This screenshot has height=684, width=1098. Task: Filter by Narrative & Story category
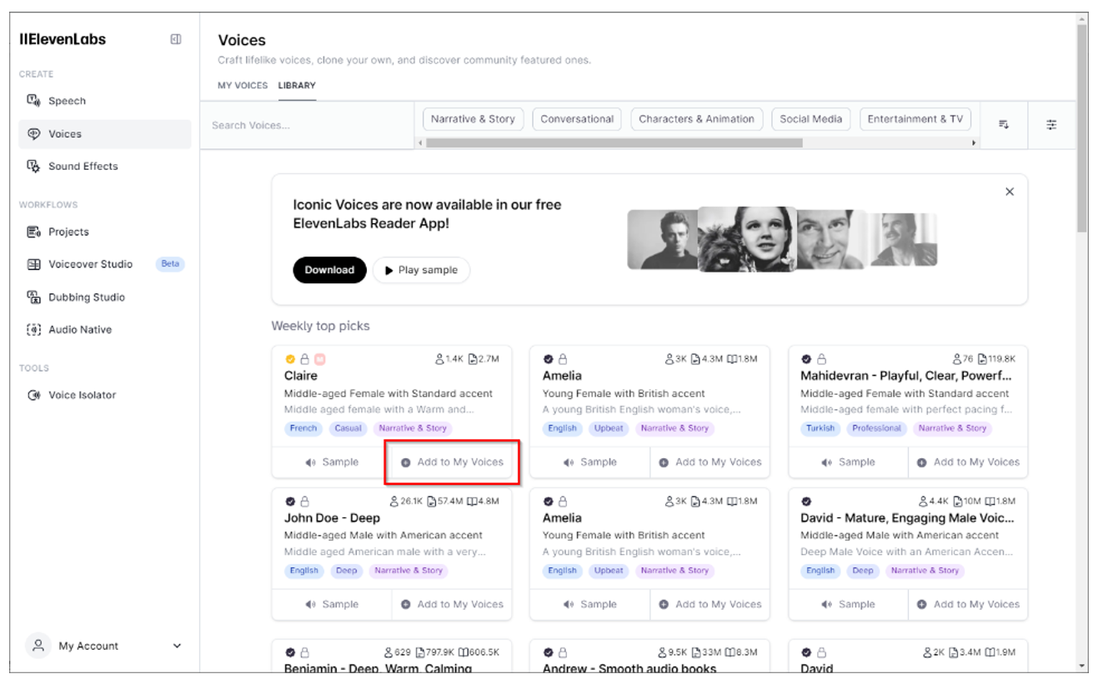click(473, 119)
